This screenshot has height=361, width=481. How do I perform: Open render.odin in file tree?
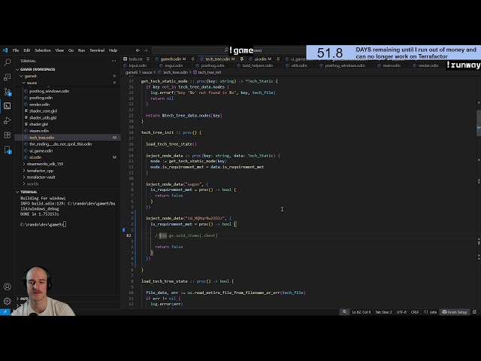pyautogui.click(x=39, y=105)
